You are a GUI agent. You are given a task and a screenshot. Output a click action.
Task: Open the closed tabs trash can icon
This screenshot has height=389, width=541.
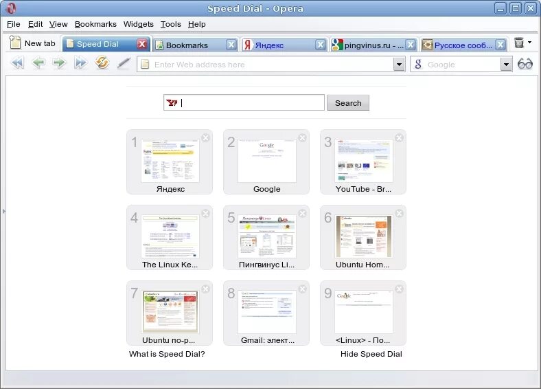(519, 43)
